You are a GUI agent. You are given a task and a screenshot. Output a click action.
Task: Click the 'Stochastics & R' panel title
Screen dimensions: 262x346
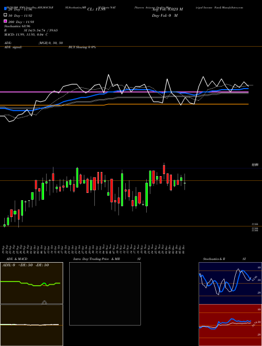pyautogui.click(x=214, y=259)
